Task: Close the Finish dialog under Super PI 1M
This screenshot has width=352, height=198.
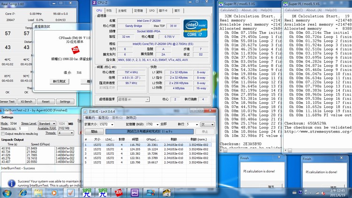Action: click(x=341, y=158)
